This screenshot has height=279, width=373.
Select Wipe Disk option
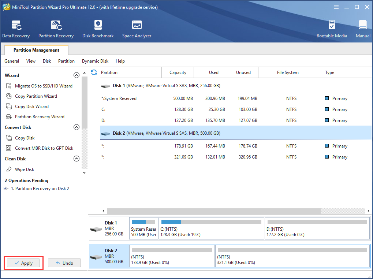[20, 169]
